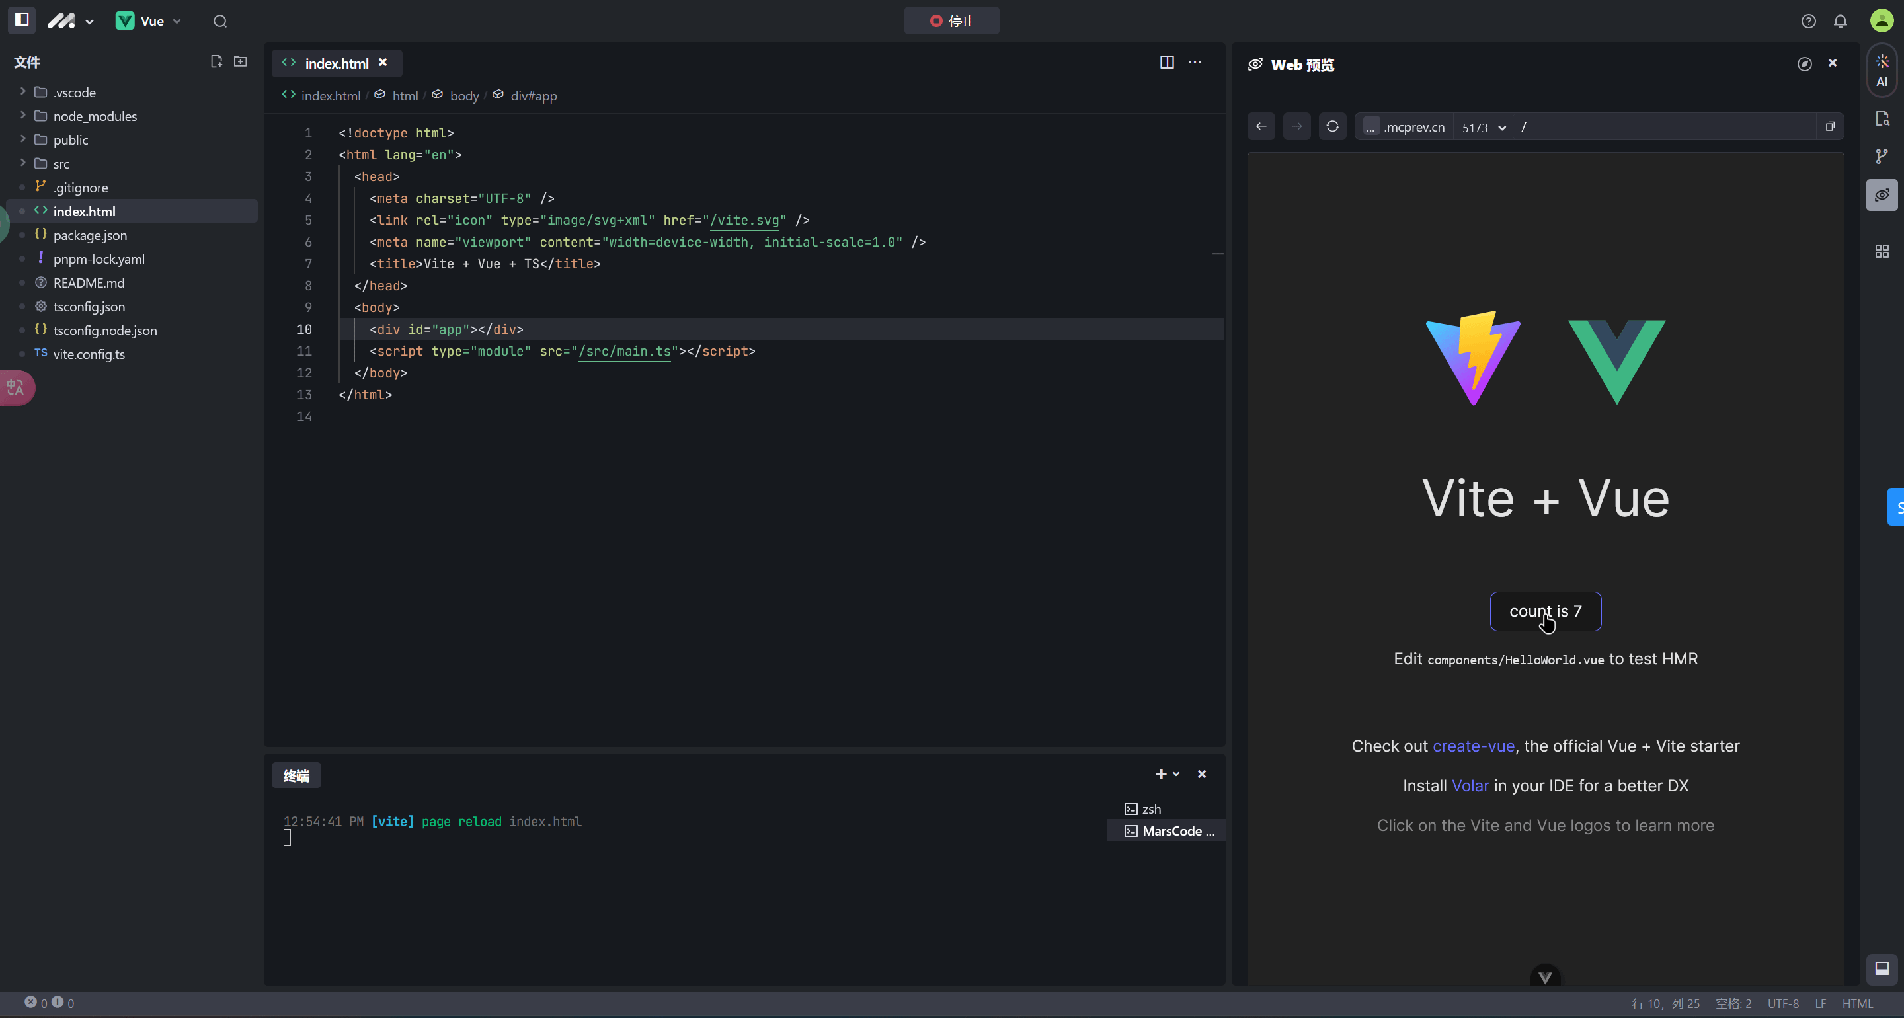Switch to the zsh terminal
Image resolution: width=1904 pixels, height=1018 pixels.
(x=1166, y=809)
